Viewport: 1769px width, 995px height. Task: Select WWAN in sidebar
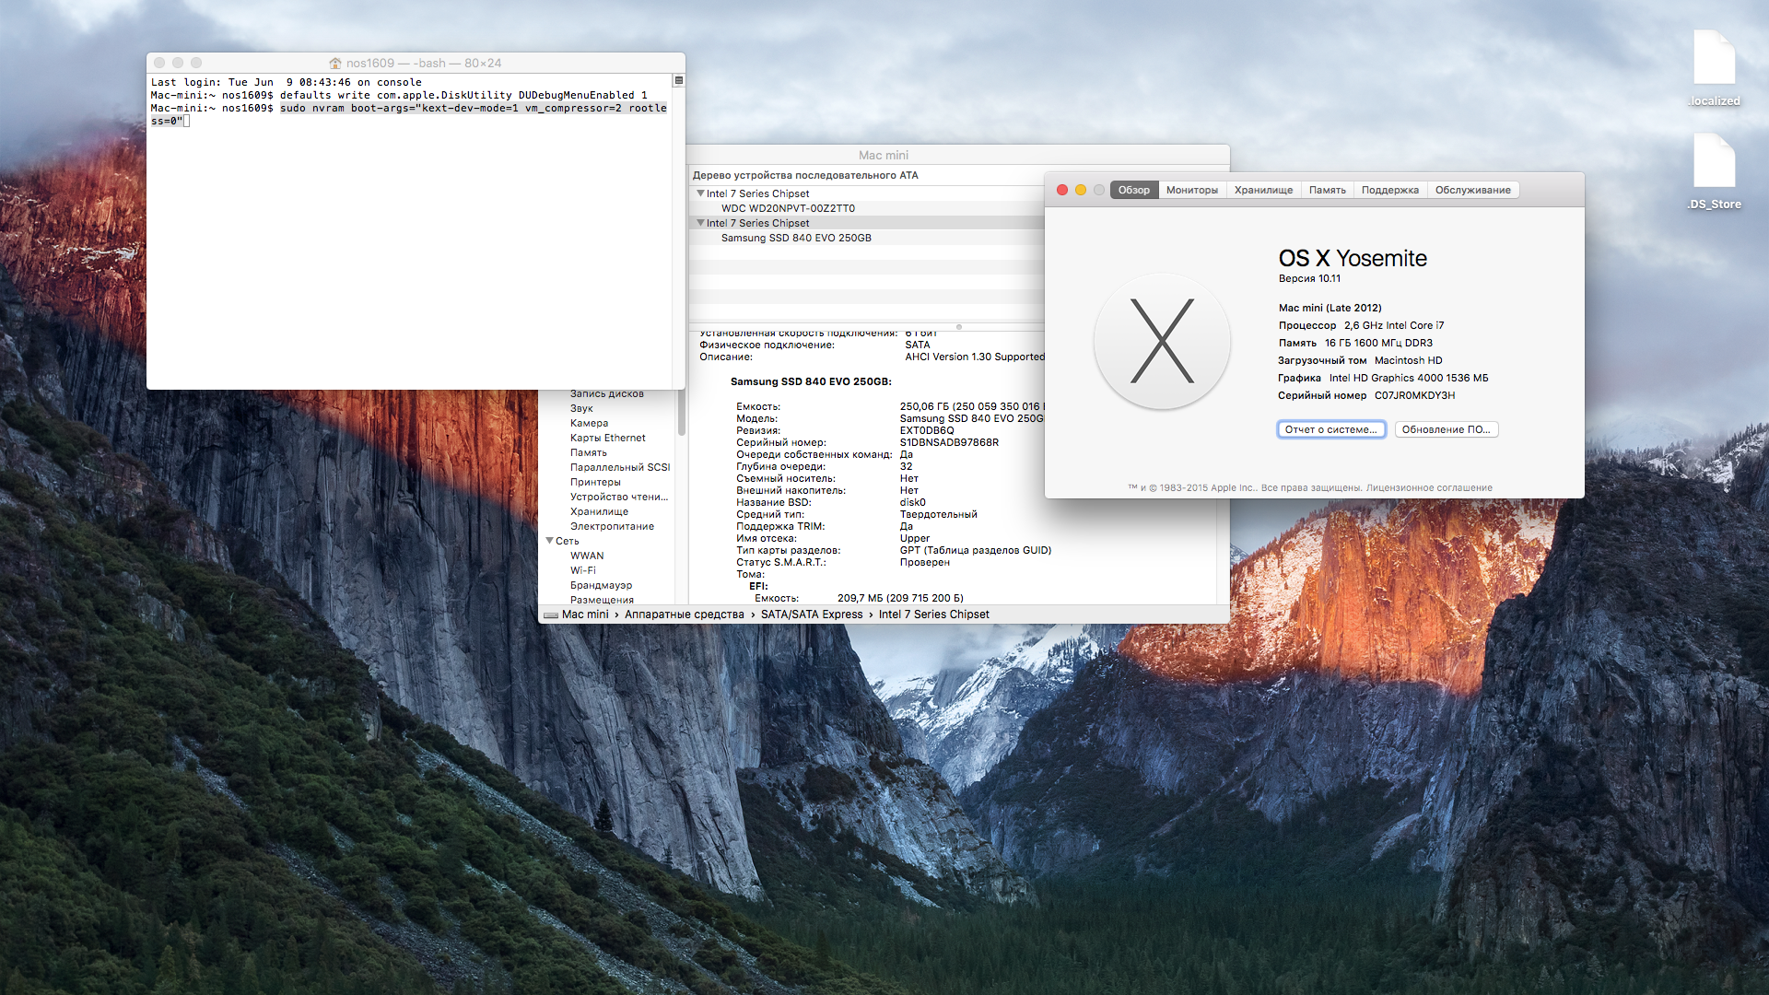[x=587, y=556]
